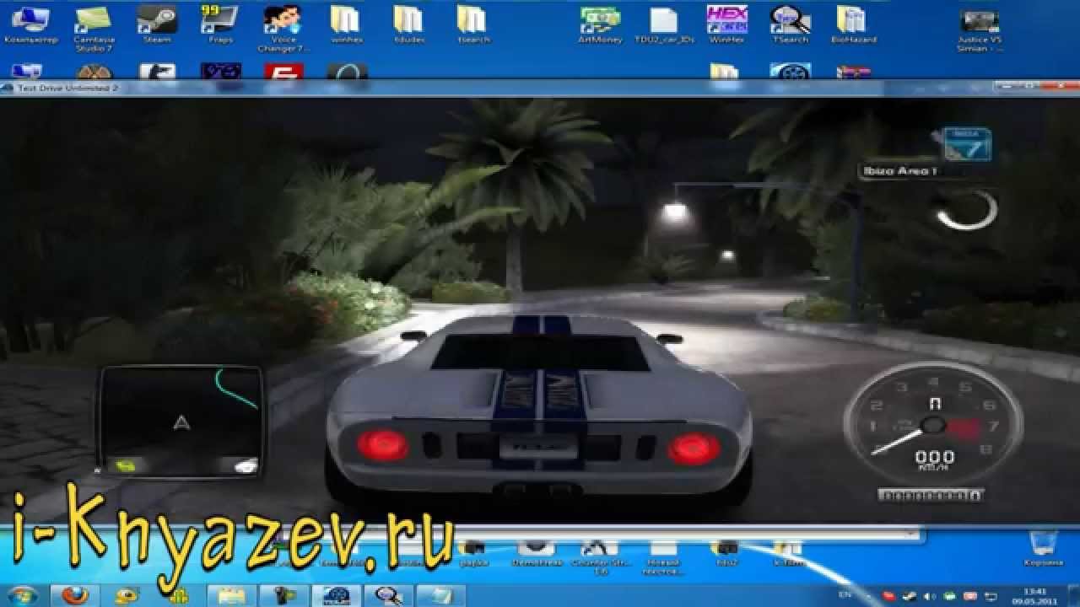Open the DemoFreak desktop icon

coord(535,555)
